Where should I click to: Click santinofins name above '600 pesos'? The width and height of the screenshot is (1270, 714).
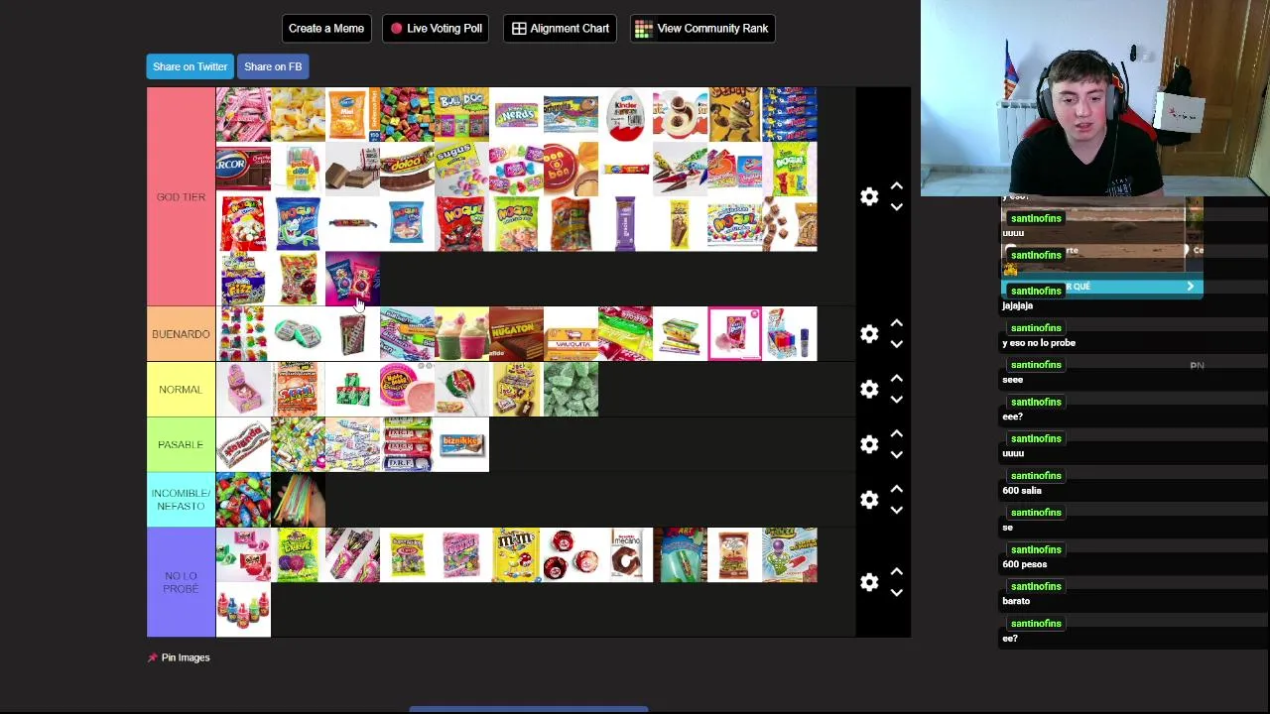coord(1035,549)
